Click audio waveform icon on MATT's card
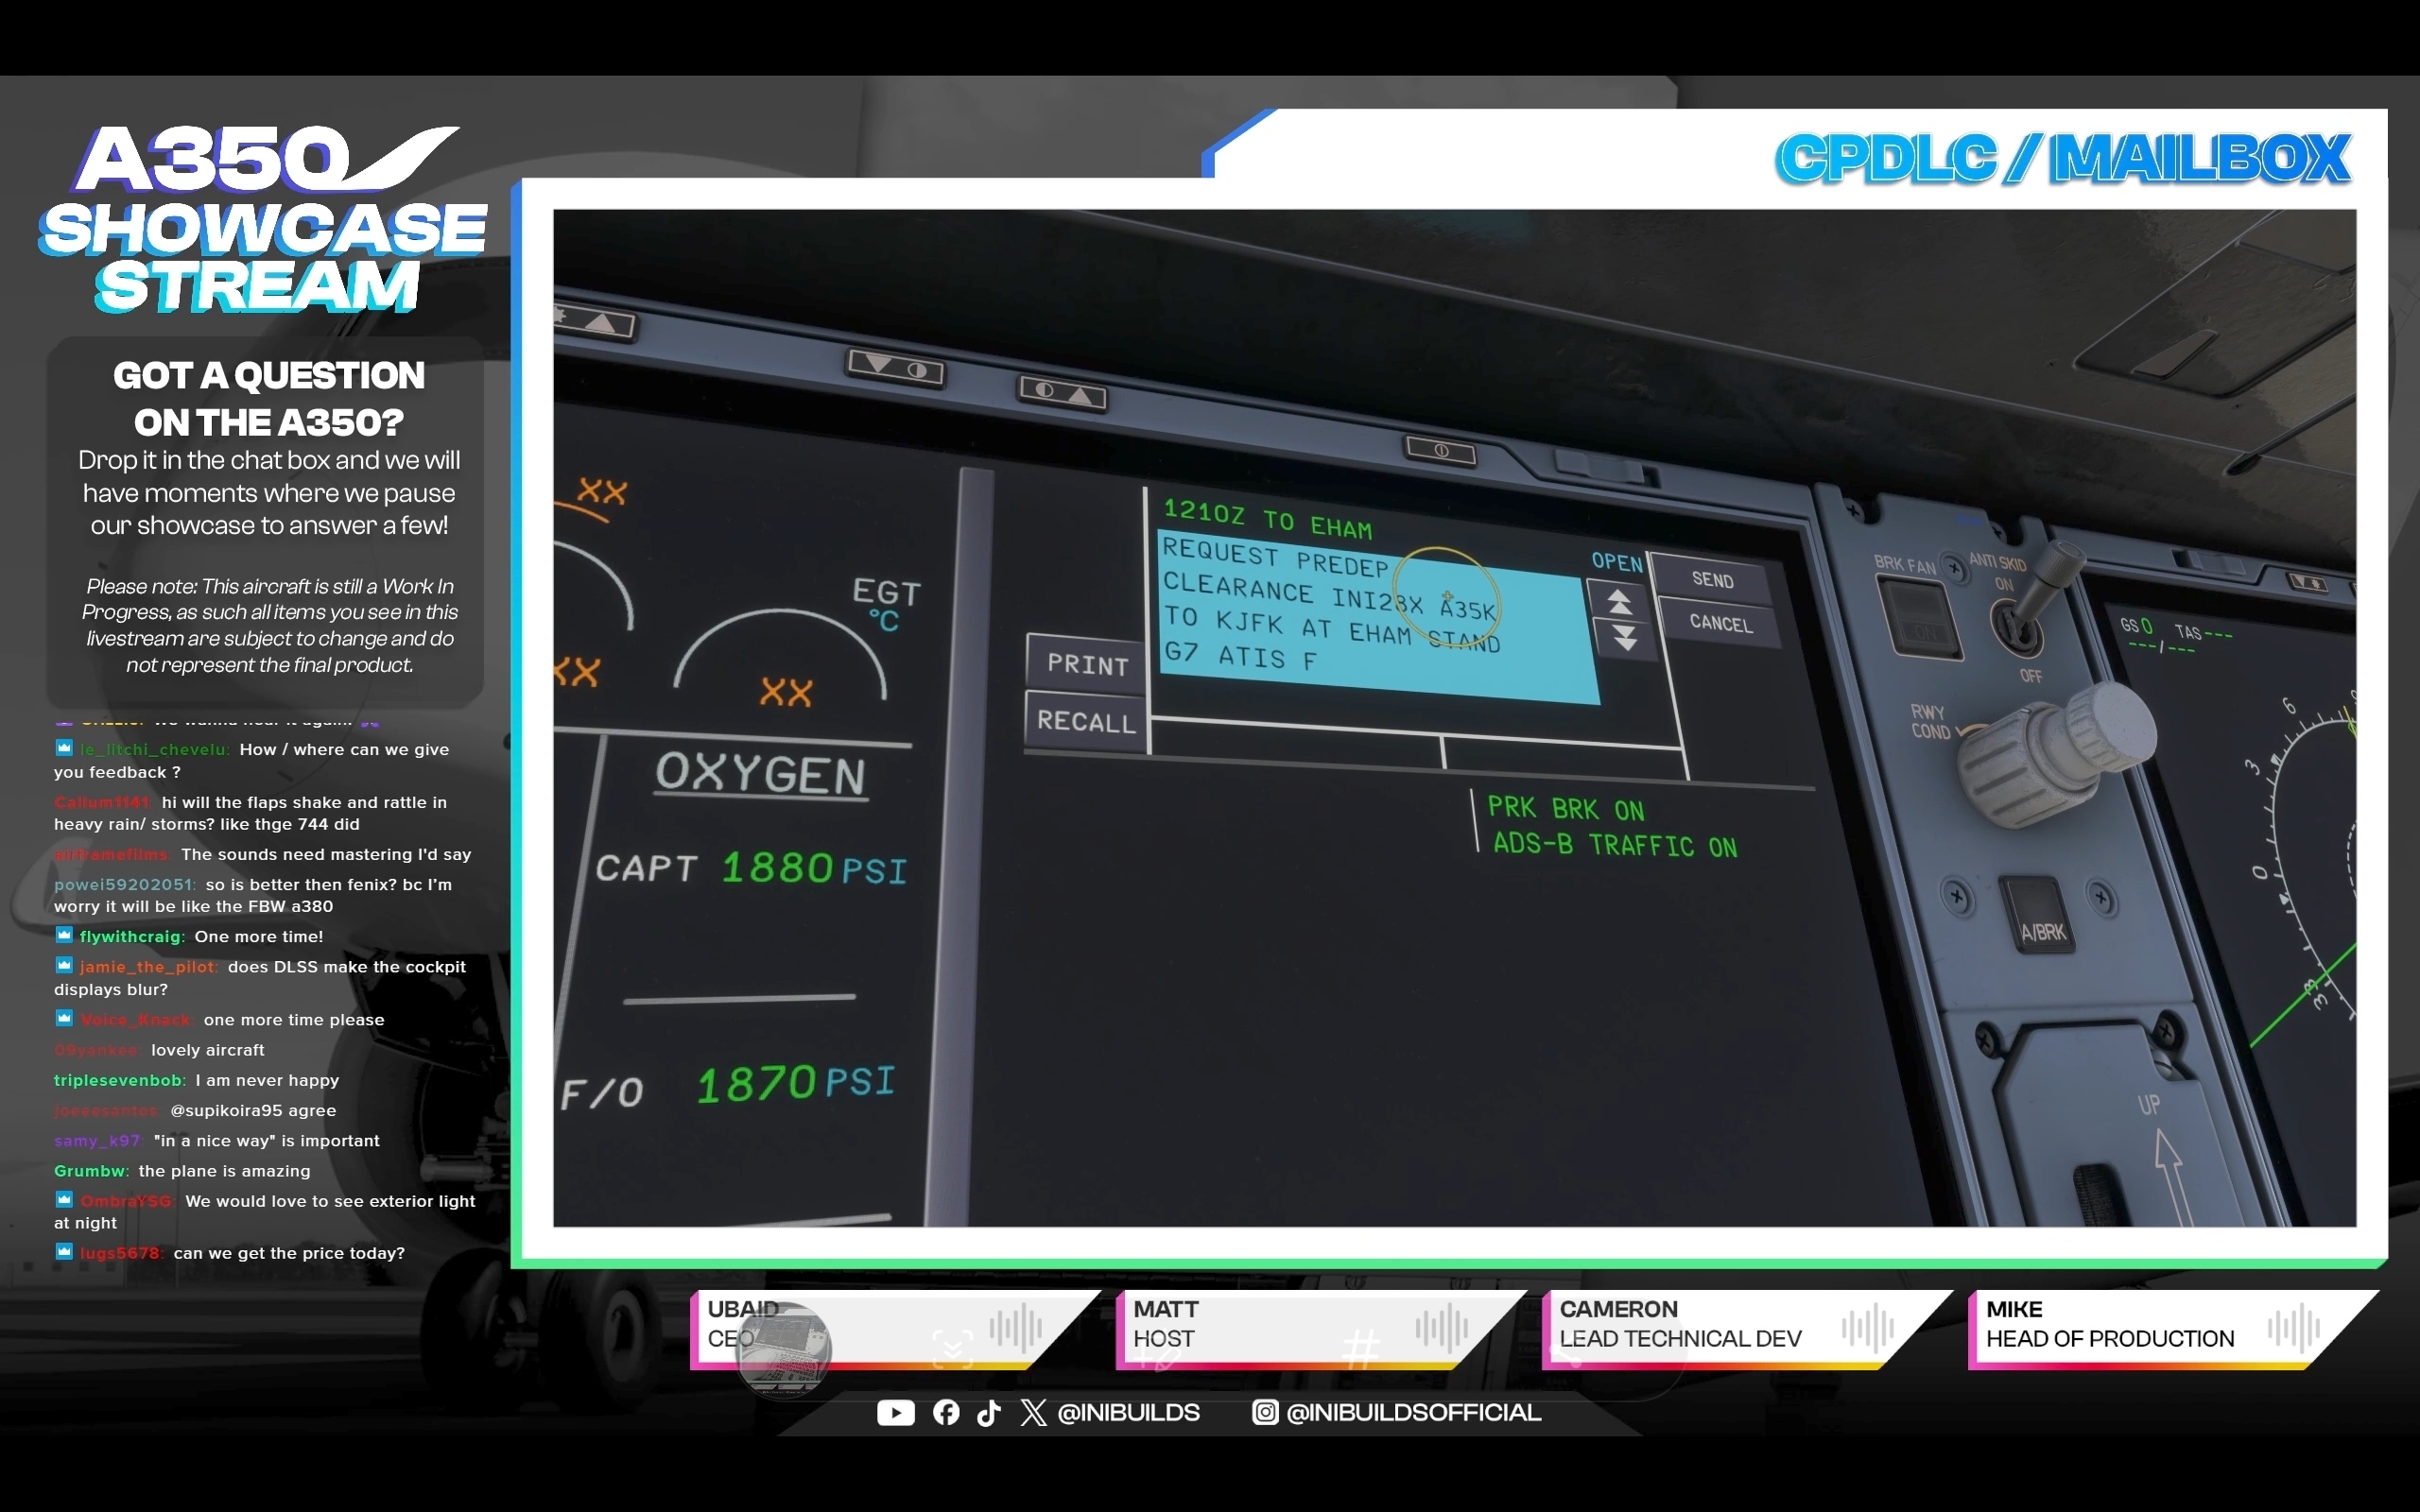This screenshot has width=2420, height=1512. point(1441,1328)
